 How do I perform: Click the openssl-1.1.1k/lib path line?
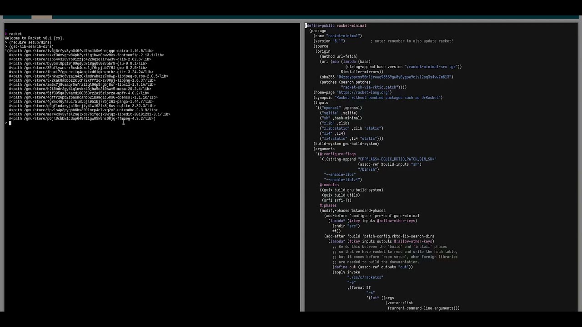click(x=83, y=97)
